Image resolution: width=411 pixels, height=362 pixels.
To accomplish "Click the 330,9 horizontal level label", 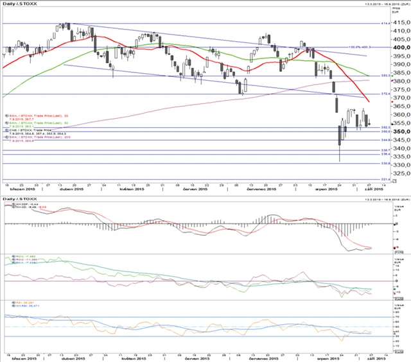I will coord(385,163).
